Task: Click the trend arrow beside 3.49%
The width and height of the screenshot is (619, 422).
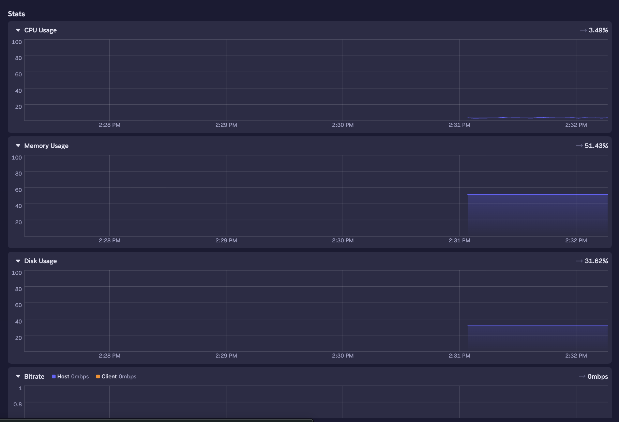Action: coord(583,30)
